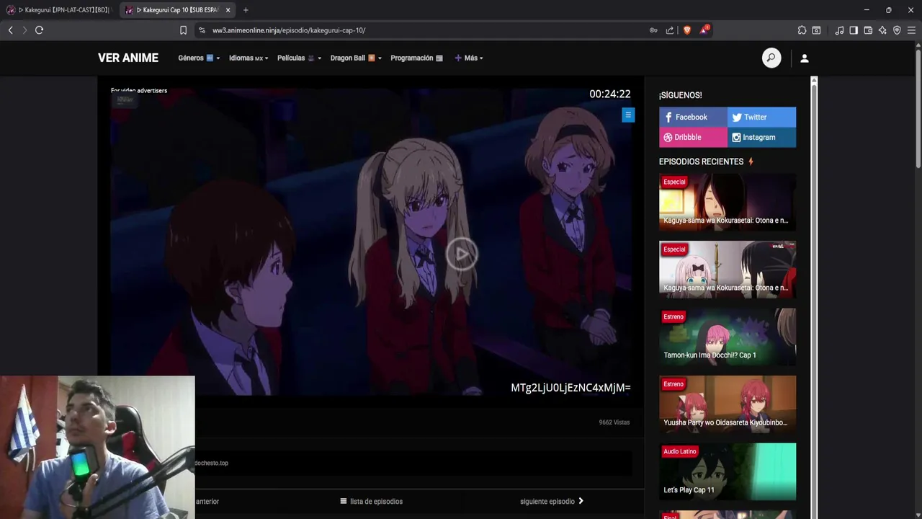Open a new tab with plus button
The height and width of the screenshot is (519, 922).
point(246,10)
